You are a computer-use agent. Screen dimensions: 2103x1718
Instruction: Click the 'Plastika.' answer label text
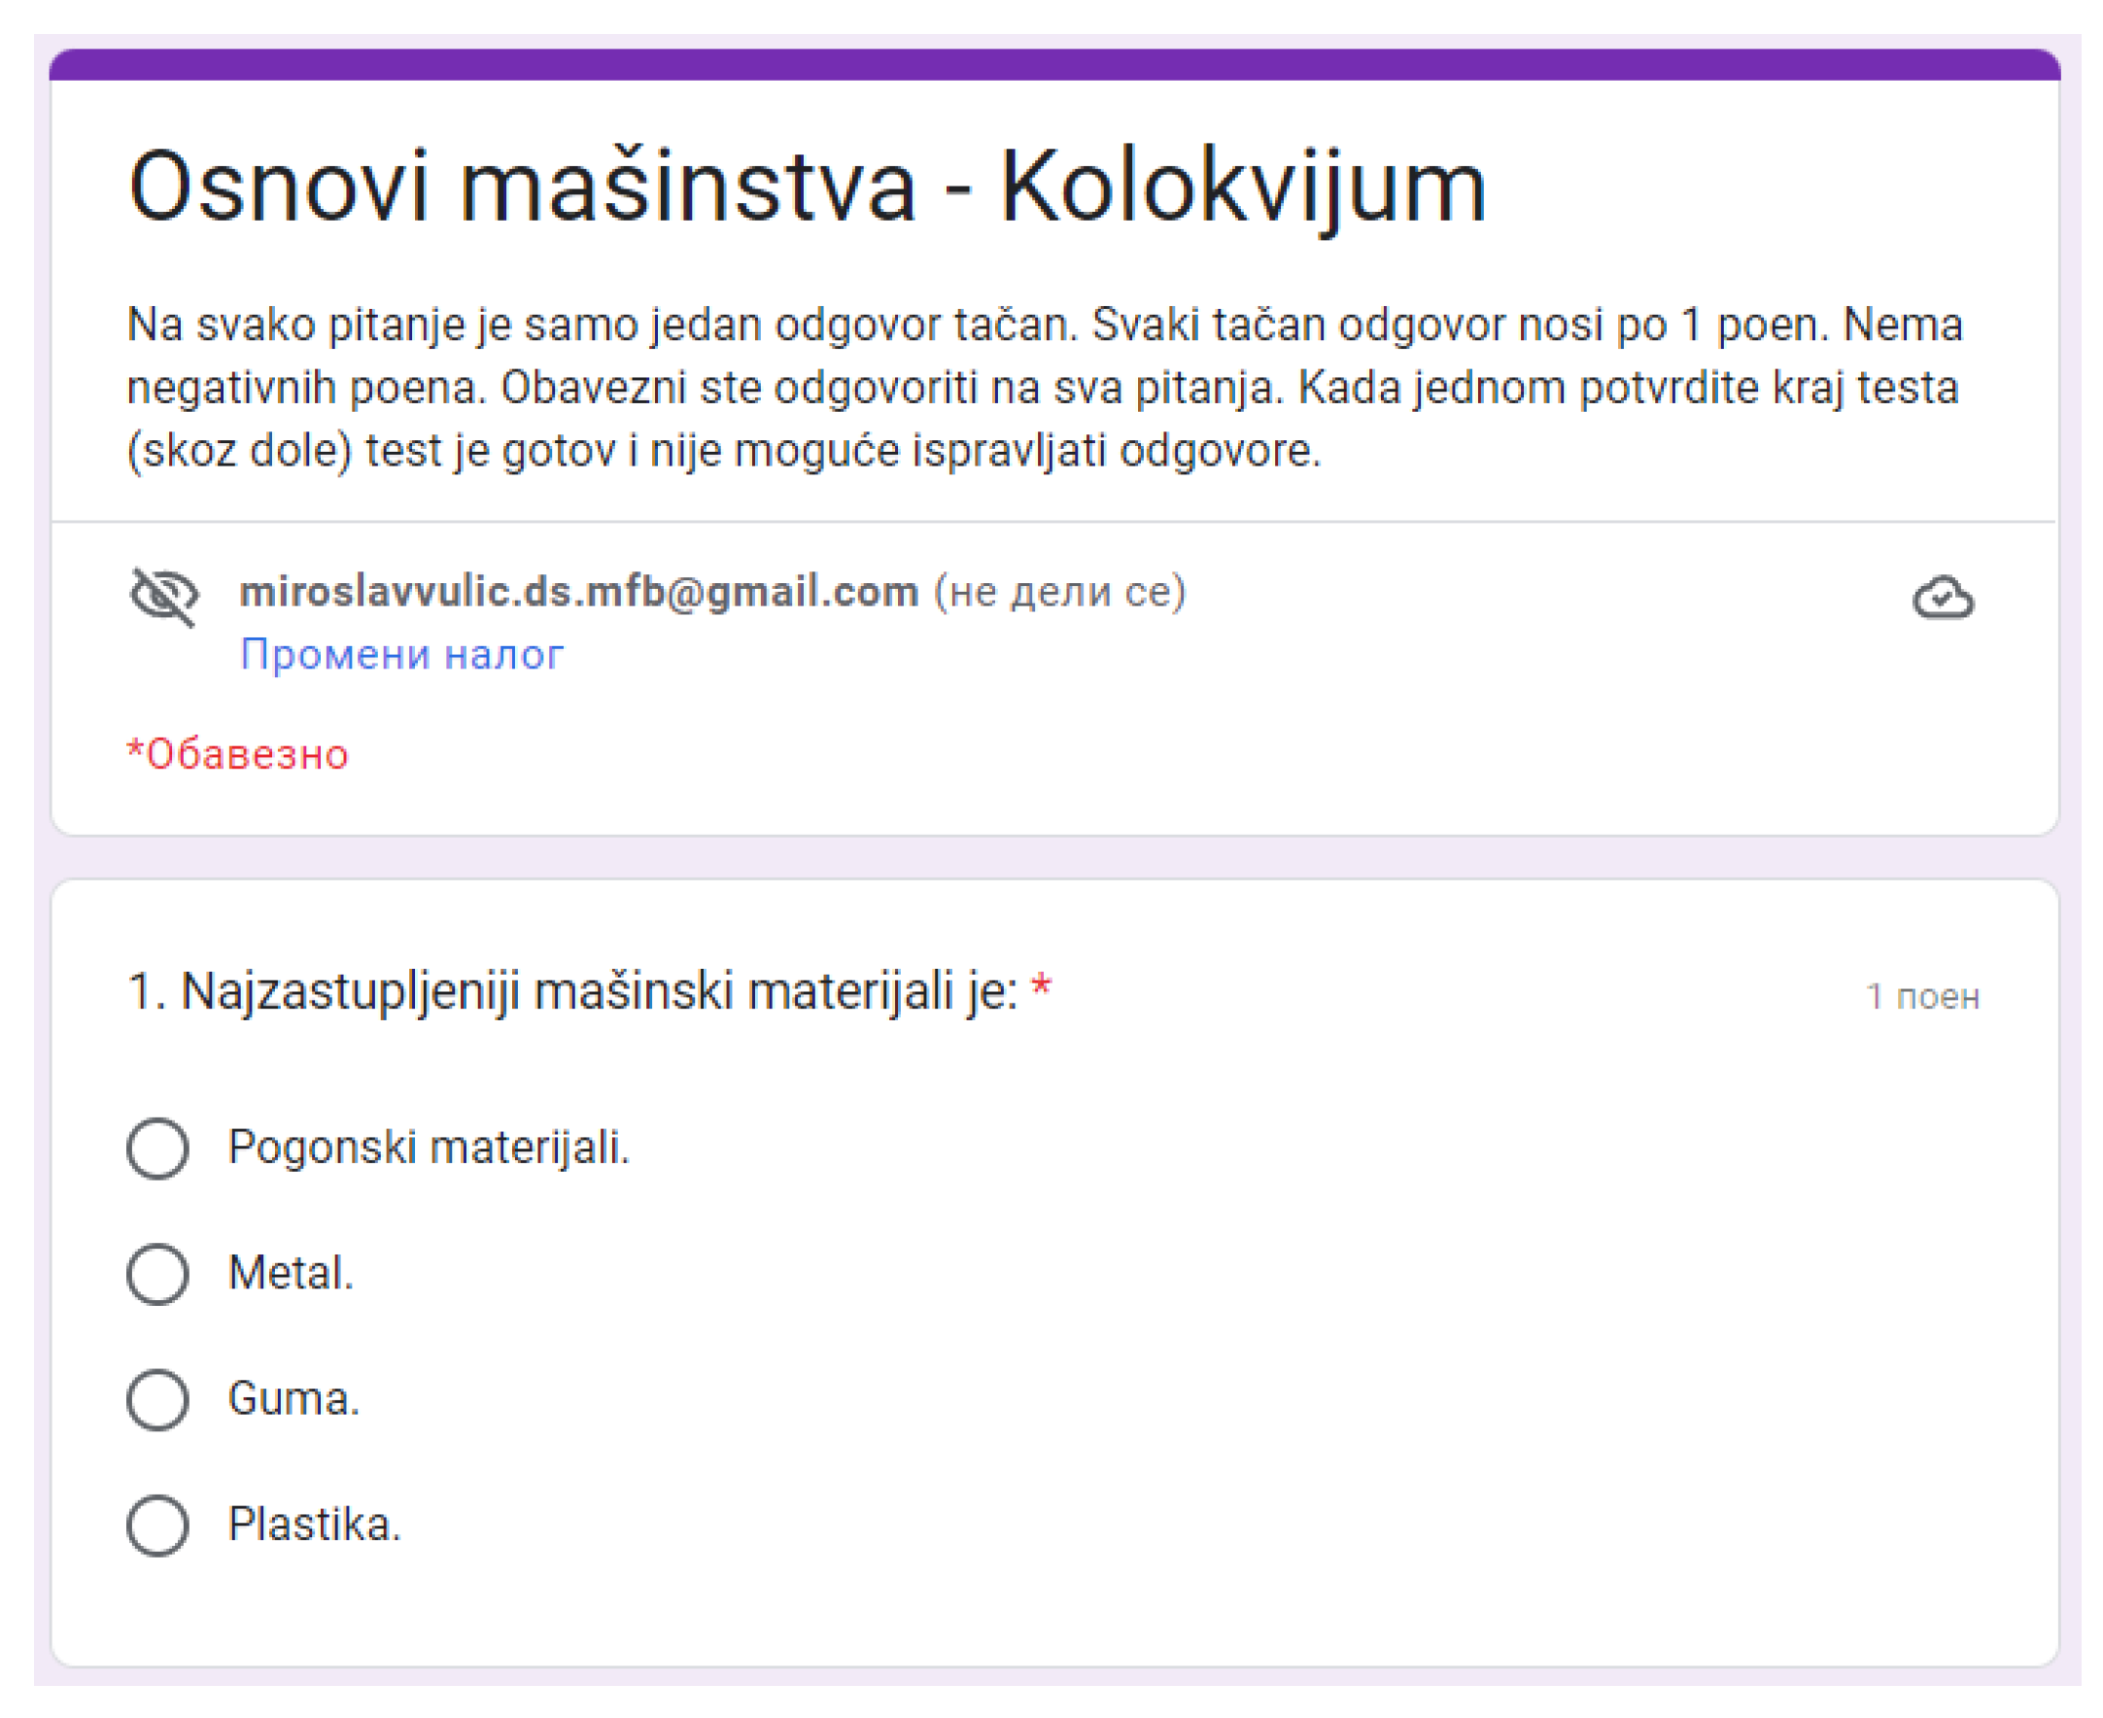pos(315,1524)
